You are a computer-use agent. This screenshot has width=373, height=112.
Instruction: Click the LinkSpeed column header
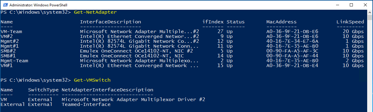click(350, 22)
